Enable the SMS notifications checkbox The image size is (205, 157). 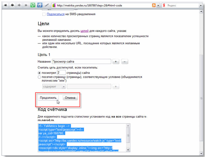coord(44,15)
